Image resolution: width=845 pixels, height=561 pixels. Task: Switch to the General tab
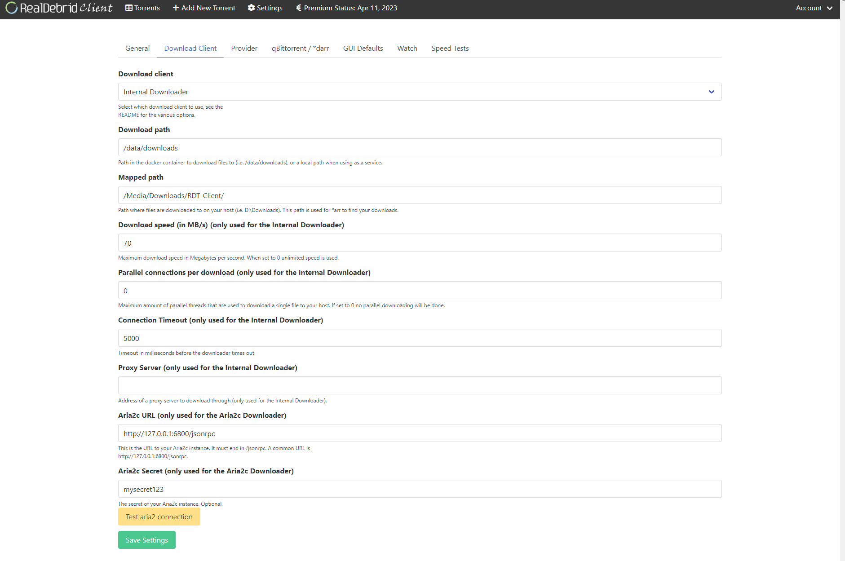(137, 48)
